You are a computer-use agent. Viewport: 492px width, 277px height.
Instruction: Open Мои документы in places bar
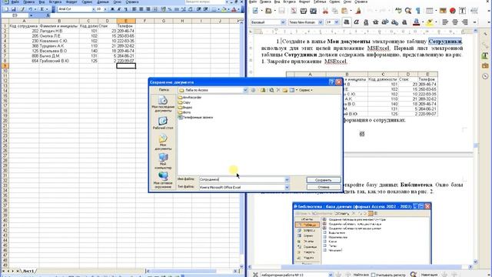(x=163, y=142)
